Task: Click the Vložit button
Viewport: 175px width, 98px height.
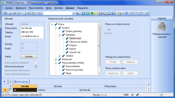Action: tap(130, 73)
